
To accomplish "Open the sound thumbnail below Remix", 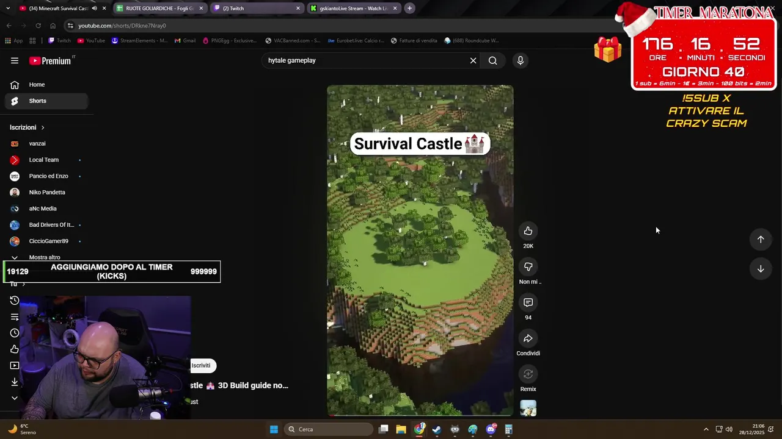I will 528,408.
